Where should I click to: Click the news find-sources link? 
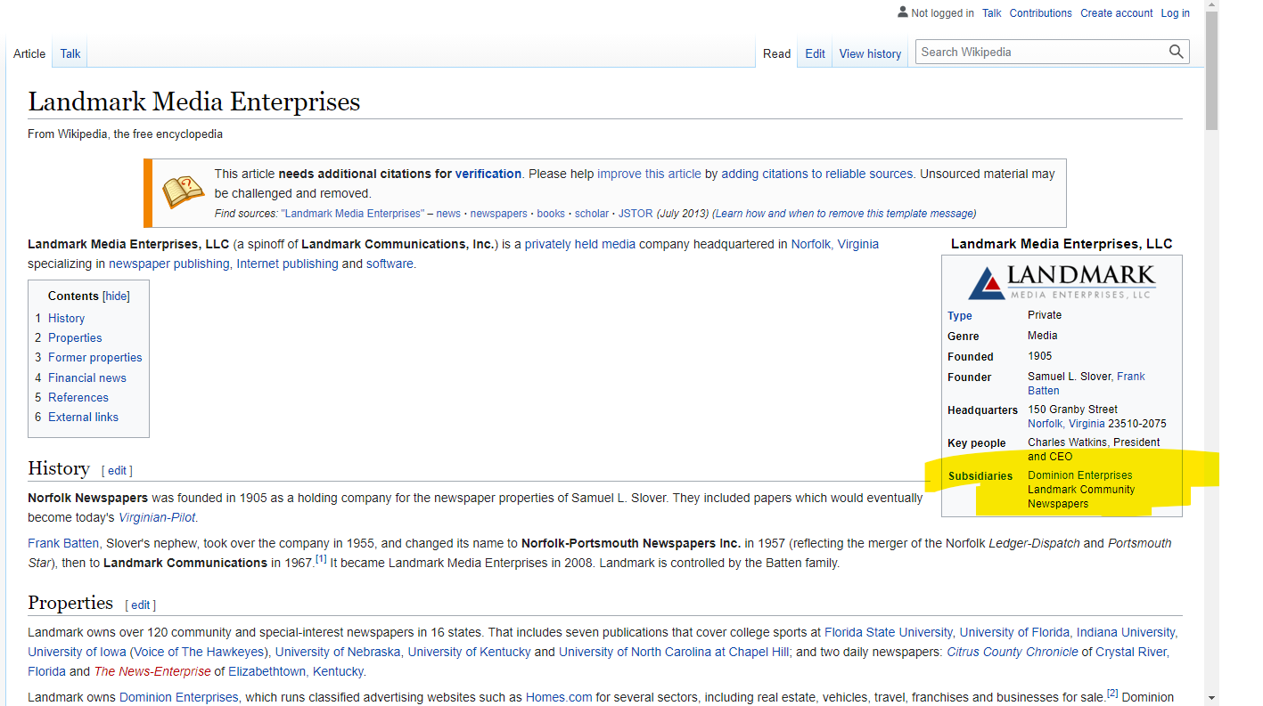click(x=448, y=214)
